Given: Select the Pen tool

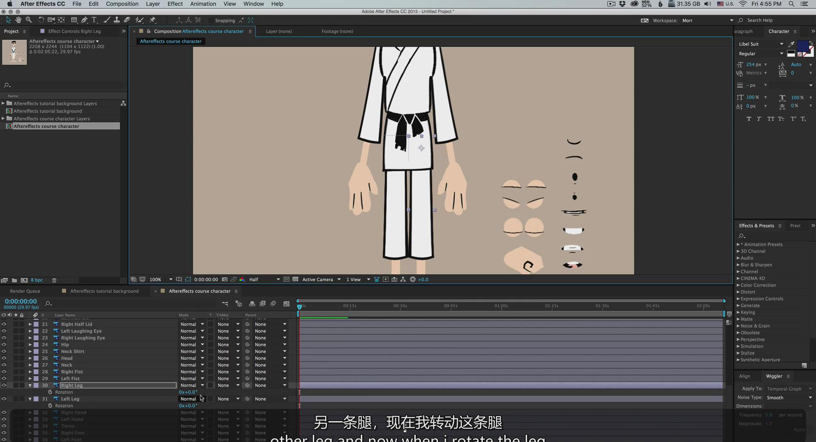Looking at the screenshot, I should 84,20.
